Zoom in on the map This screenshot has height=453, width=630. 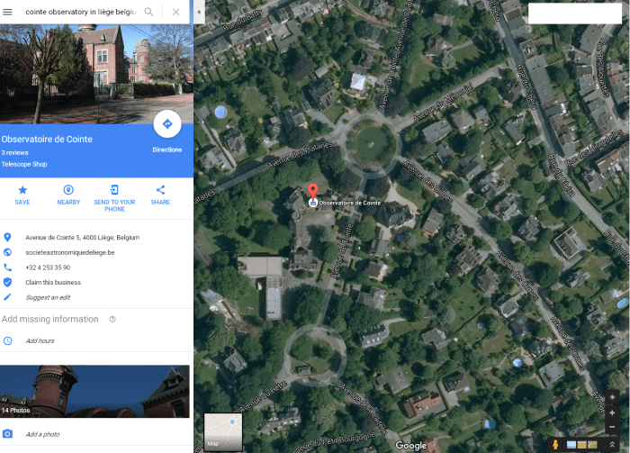click(612, 412)
